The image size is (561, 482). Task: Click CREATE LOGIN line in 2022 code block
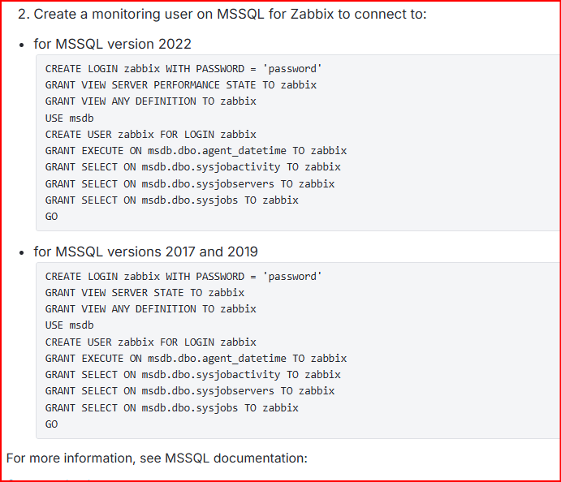(183, 69)
